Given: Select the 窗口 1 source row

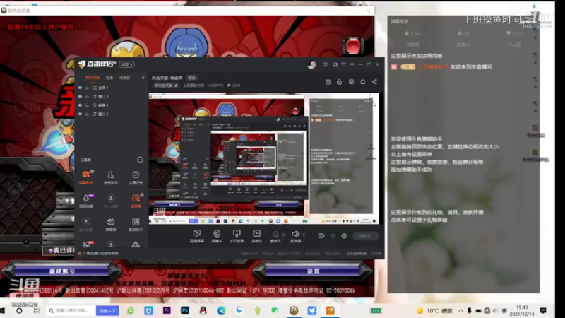Looking at the screenshot, I should pyautogui.click(x=112, y=114).
